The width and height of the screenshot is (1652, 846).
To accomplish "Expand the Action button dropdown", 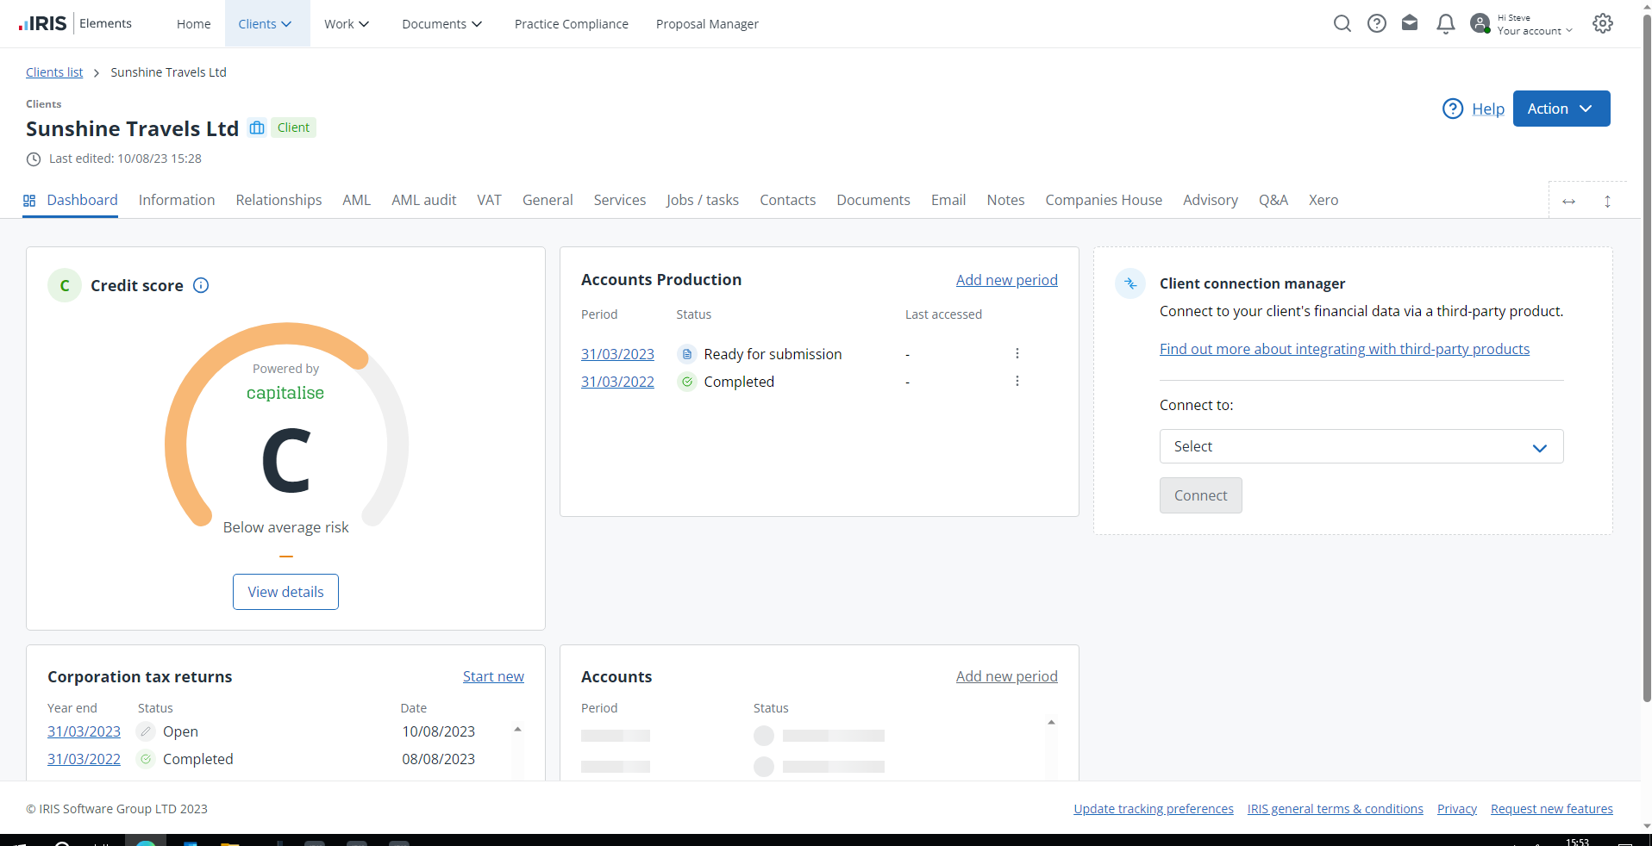I will tap(1561, 109).
